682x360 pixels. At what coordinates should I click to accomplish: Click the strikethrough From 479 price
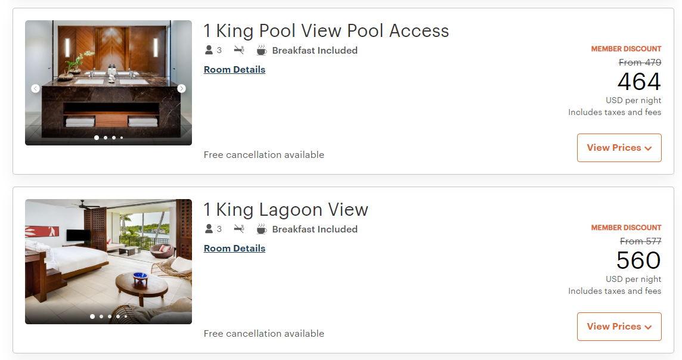(640, 62)
